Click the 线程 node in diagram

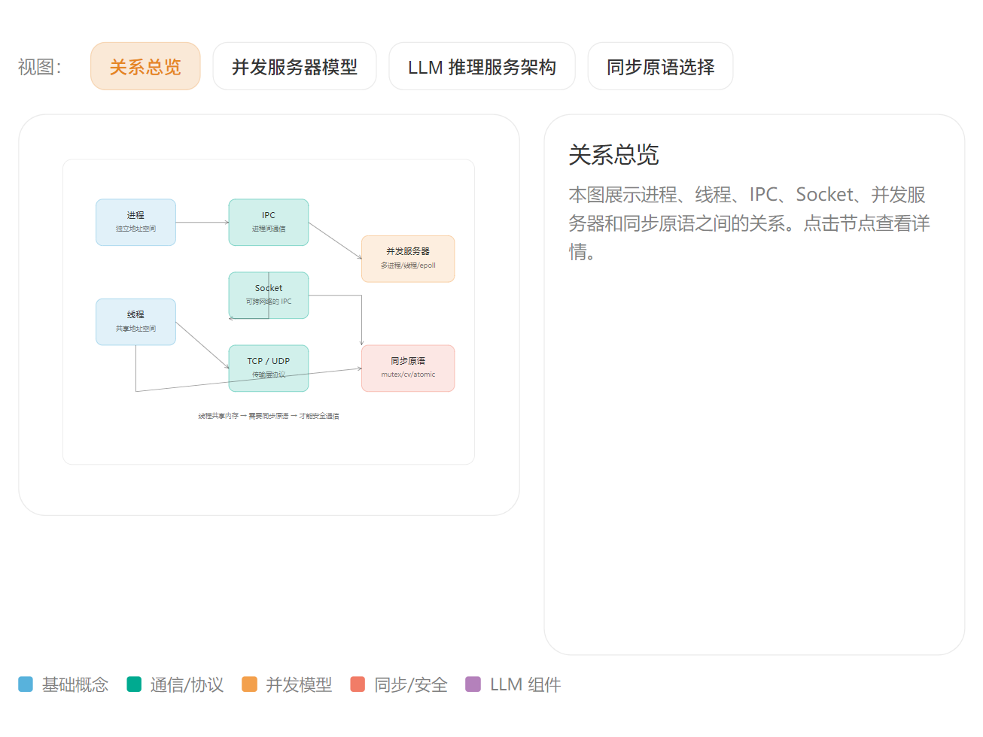pyautogui.click(x=135, y=322)
